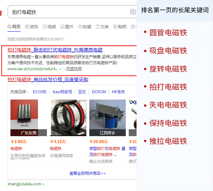Screen dimensions: 213x191
Task: Click 查看全部相关商品 to view all products
Action: pos(87,173)
